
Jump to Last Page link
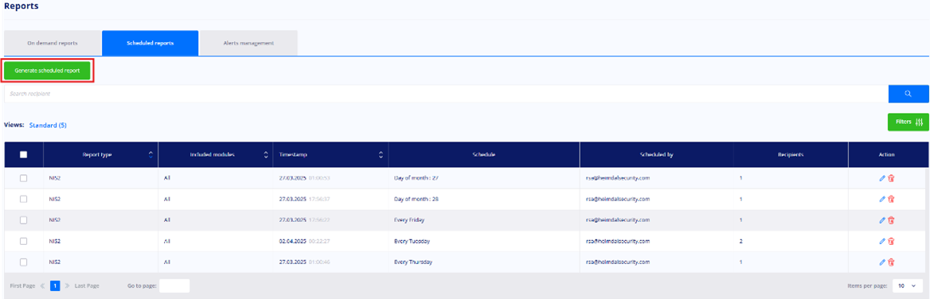(x=87, y=286)
